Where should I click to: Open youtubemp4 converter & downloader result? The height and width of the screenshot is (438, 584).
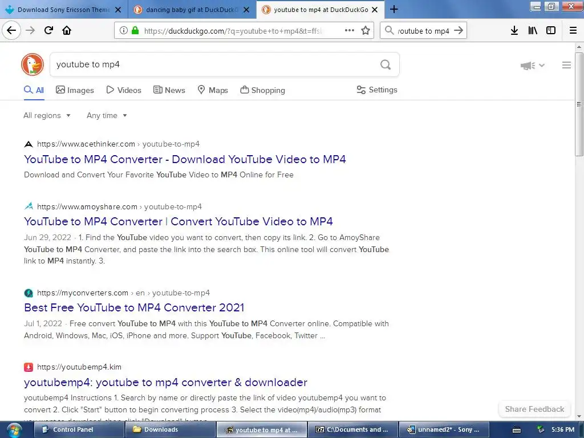pyautogui.click(x=165, y=383)
